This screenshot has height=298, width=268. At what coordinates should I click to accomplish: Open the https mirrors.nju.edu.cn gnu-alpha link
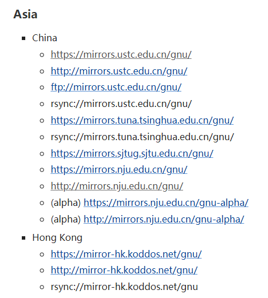(x=166, y=202)
